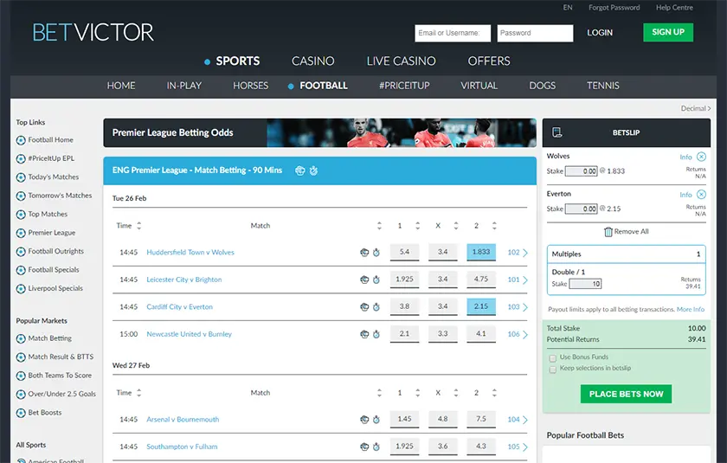Tick Keep selections in betslip checkbox

click(553, 370)
